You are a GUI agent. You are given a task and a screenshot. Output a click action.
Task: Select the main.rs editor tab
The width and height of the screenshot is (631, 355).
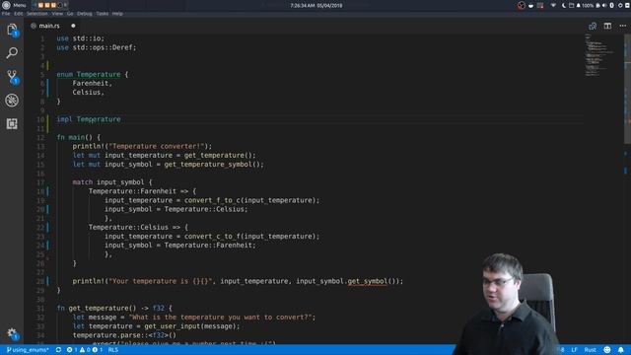click(49, 26)
